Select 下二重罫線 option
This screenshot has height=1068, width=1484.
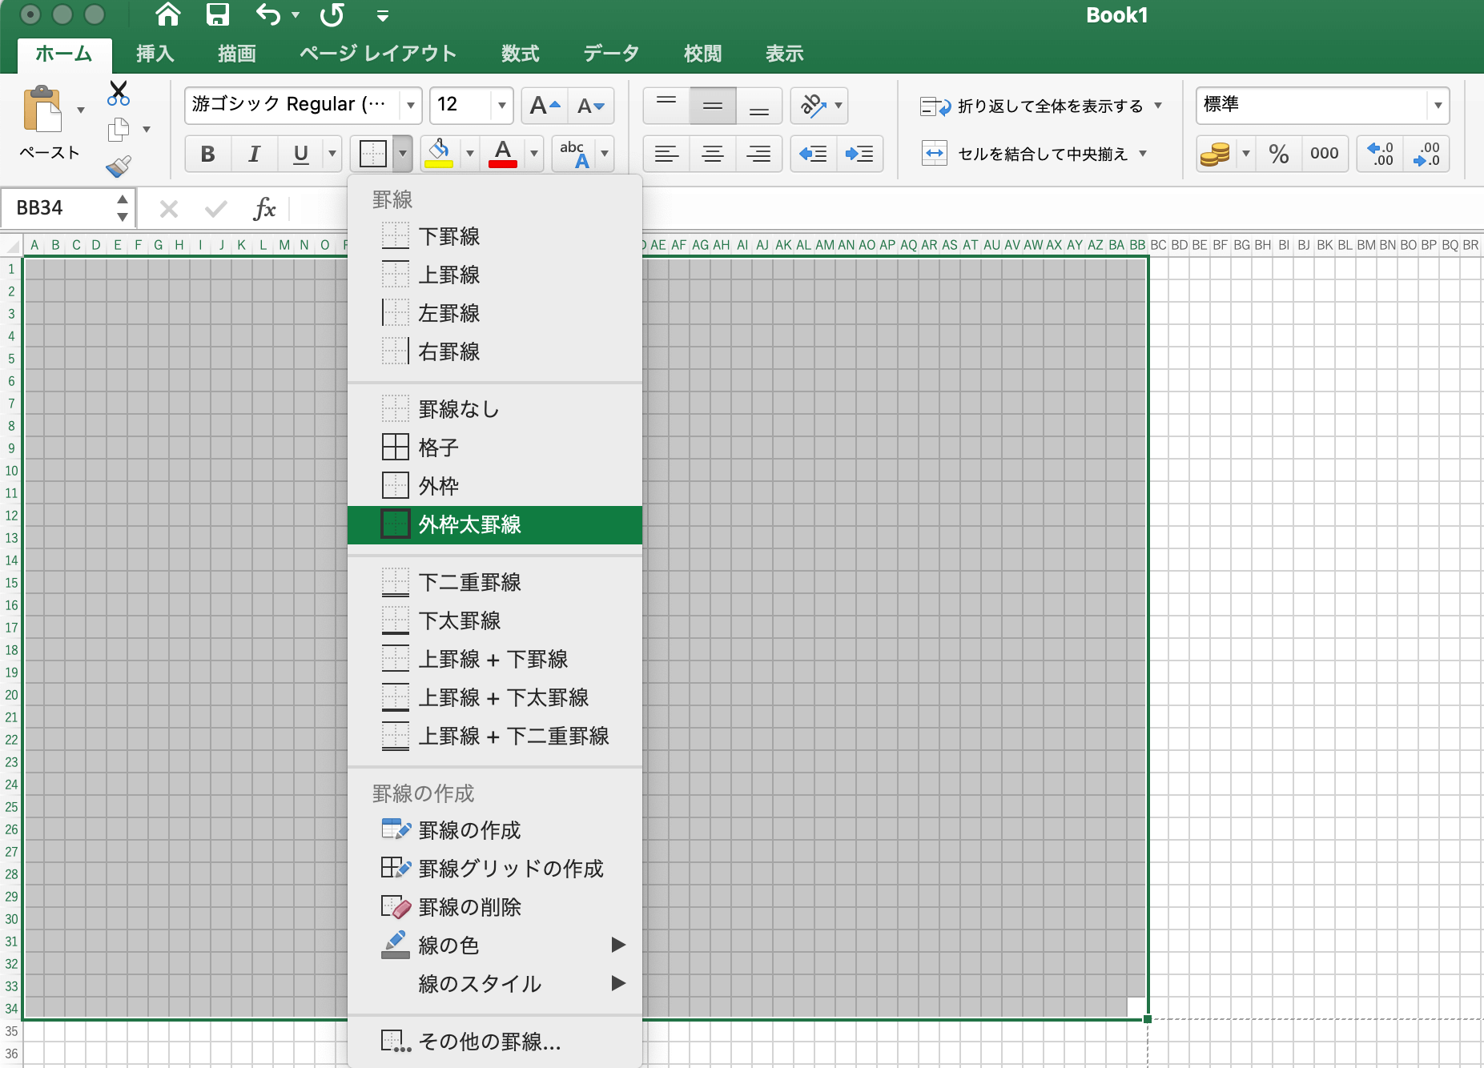click(495, 582)
